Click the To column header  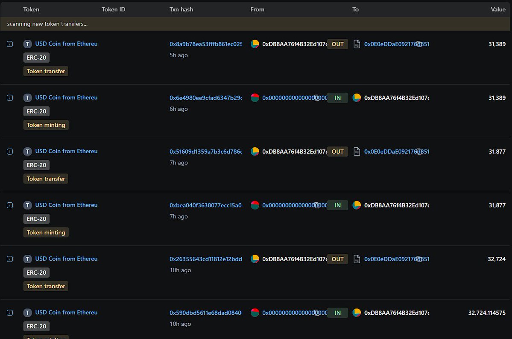pos(355,9)
